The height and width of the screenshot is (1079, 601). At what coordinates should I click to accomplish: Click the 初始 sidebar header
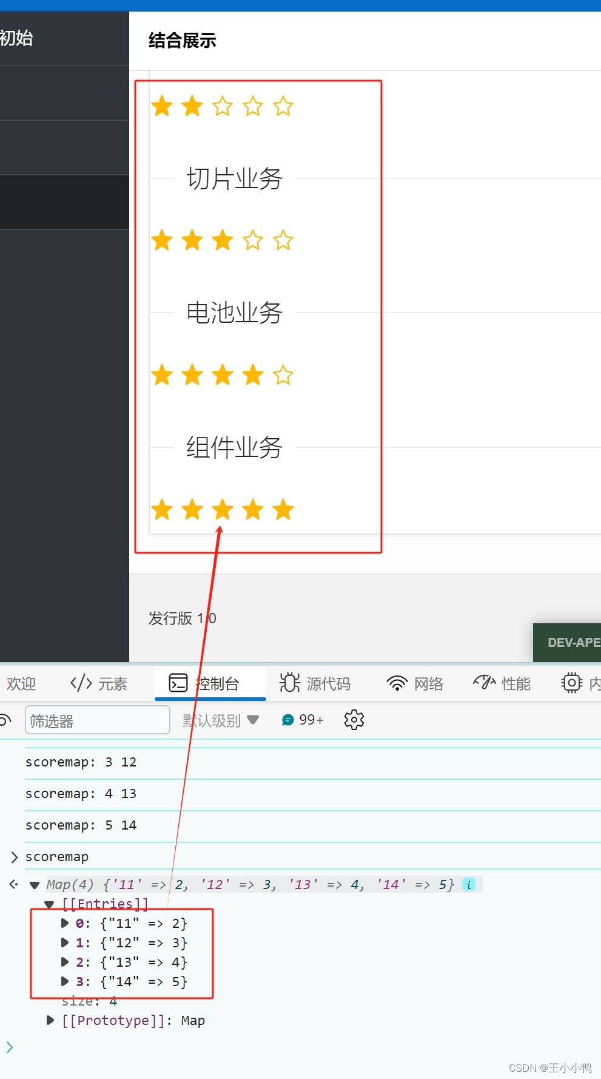16,38
